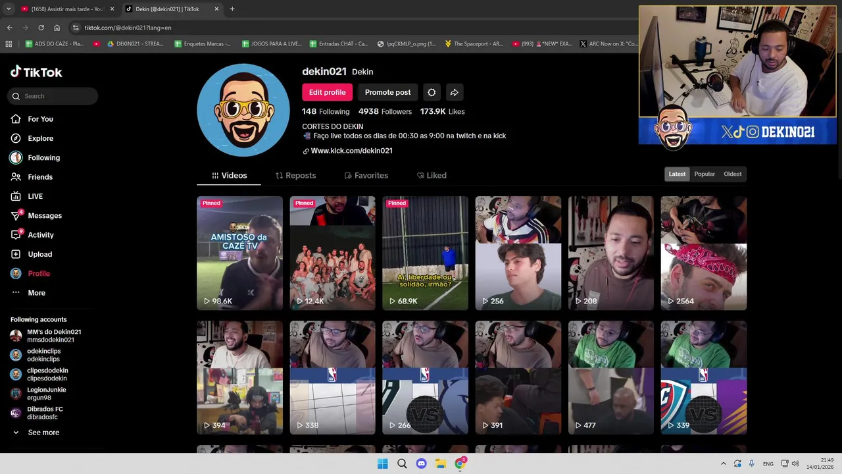The image size is (842, 474).
Task: Open the odekinclips account
Action: [36, 355]
